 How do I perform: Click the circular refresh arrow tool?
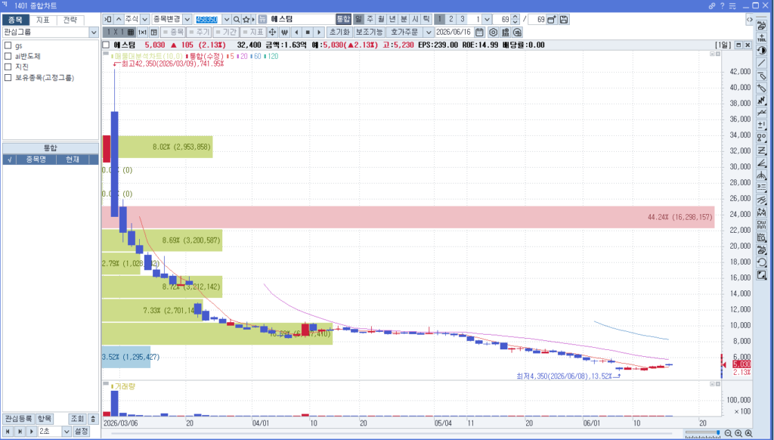[762, 263]
